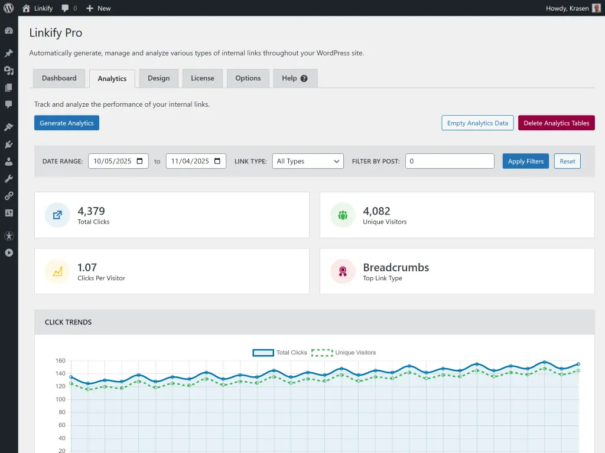Viewport: 605px width, 453px height.
Task: Select the Clicks Per Visitor chart icon
Action: tap(57, 271)
